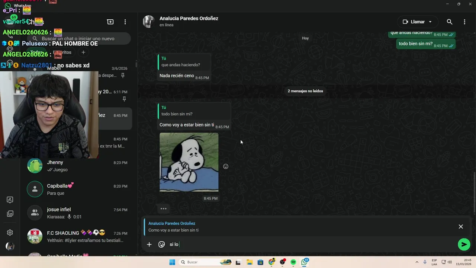Open Microsoft Store from the taskbar
476x268 pixels.
coord(260,262)
